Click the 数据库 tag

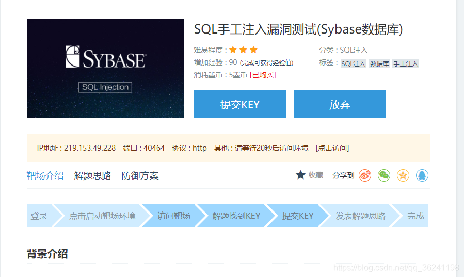coord(379,63)
